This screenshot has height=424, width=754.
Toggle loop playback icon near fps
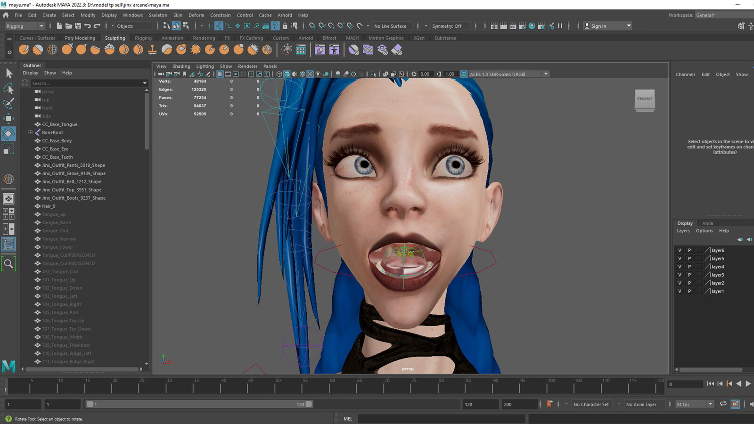click(723, 404)
